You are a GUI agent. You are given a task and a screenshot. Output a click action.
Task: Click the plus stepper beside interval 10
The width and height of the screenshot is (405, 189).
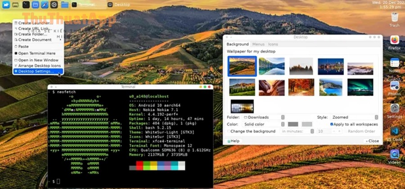point(339,131)
